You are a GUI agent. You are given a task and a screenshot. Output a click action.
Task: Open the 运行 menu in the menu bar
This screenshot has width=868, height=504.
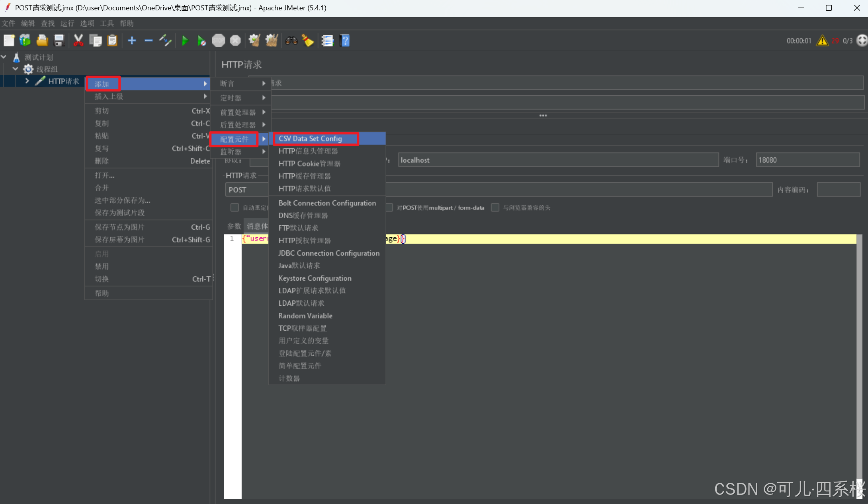67,23
